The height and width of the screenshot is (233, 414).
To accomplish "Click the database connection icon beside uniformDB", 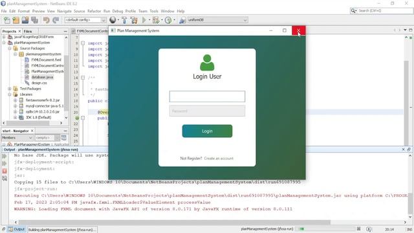I will pyautogui.click(x=182, y=20).
